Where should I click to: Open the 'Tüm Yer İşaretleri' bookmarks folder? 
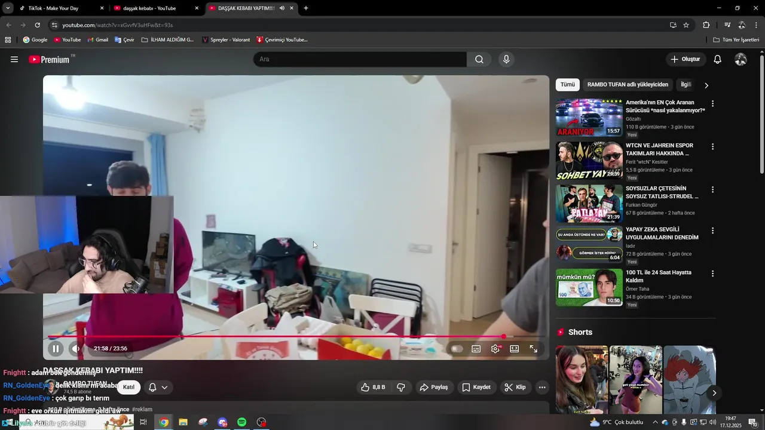click(x=736, y=40)
